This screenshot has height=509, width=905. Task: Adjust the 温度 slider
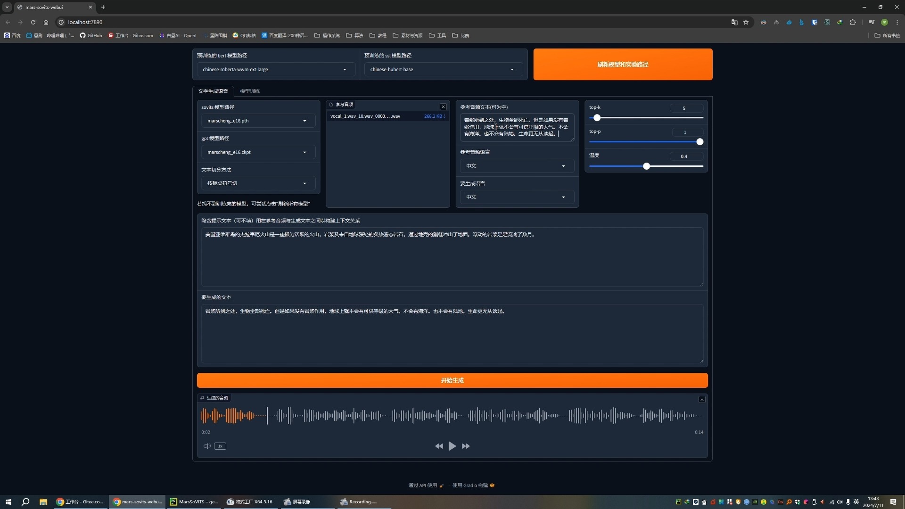tap(646, 166)
